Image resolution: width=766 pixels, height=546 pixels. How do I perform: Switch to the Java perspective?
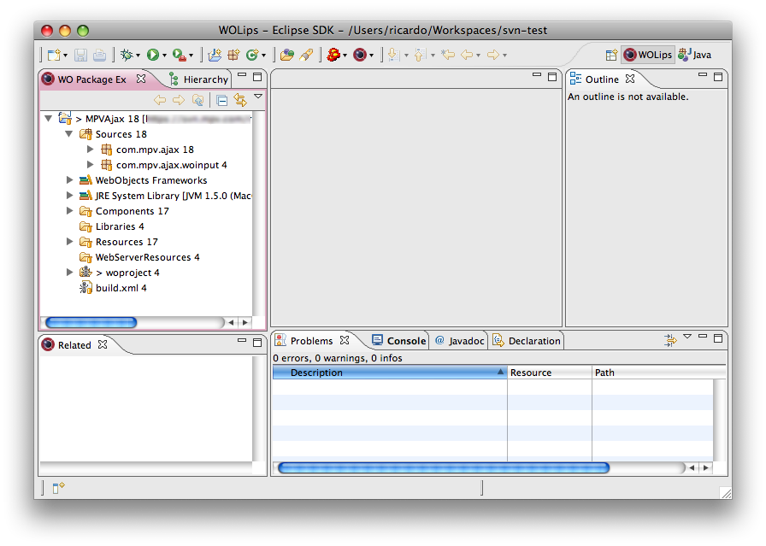[x=695, y=55]
